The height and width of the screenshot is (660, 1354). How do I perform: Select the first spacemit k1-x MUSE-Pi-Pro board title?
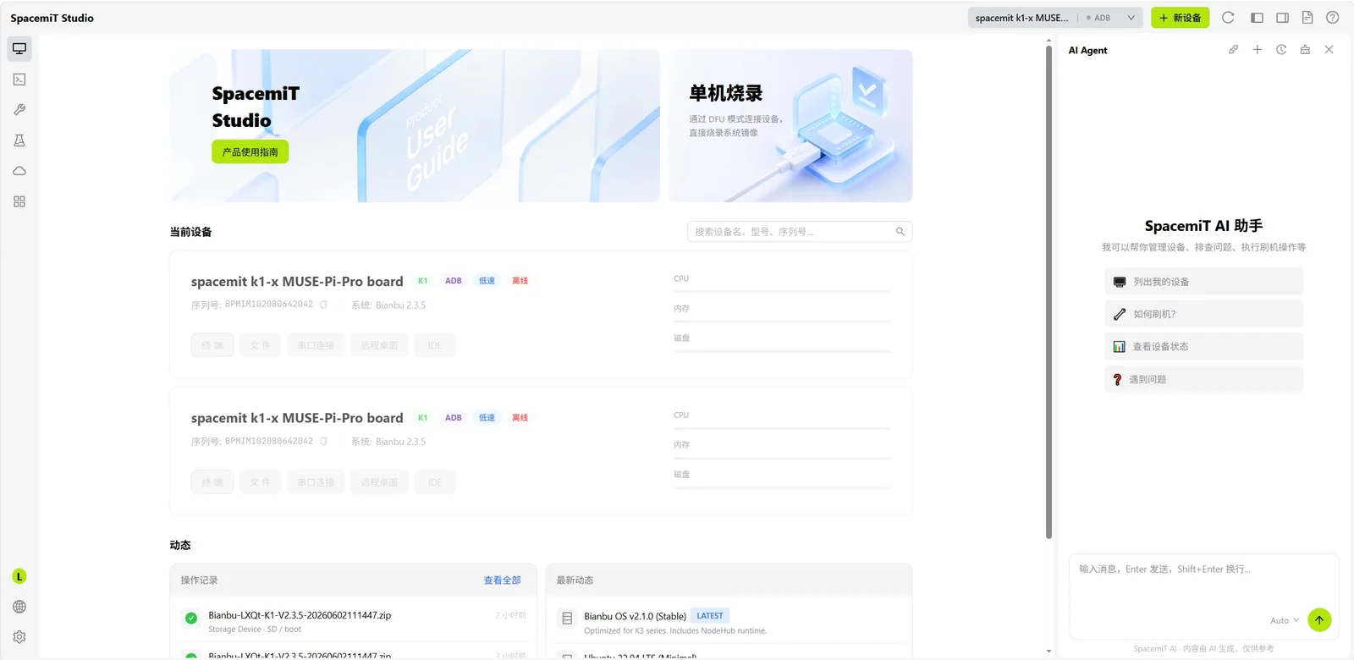pyautogui.click(x=297, y=282)
